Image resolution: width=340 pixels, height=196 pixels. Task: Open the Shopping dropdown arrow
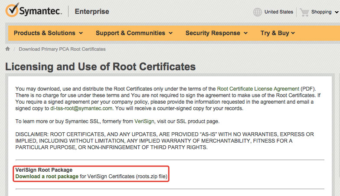click(337, 12)
